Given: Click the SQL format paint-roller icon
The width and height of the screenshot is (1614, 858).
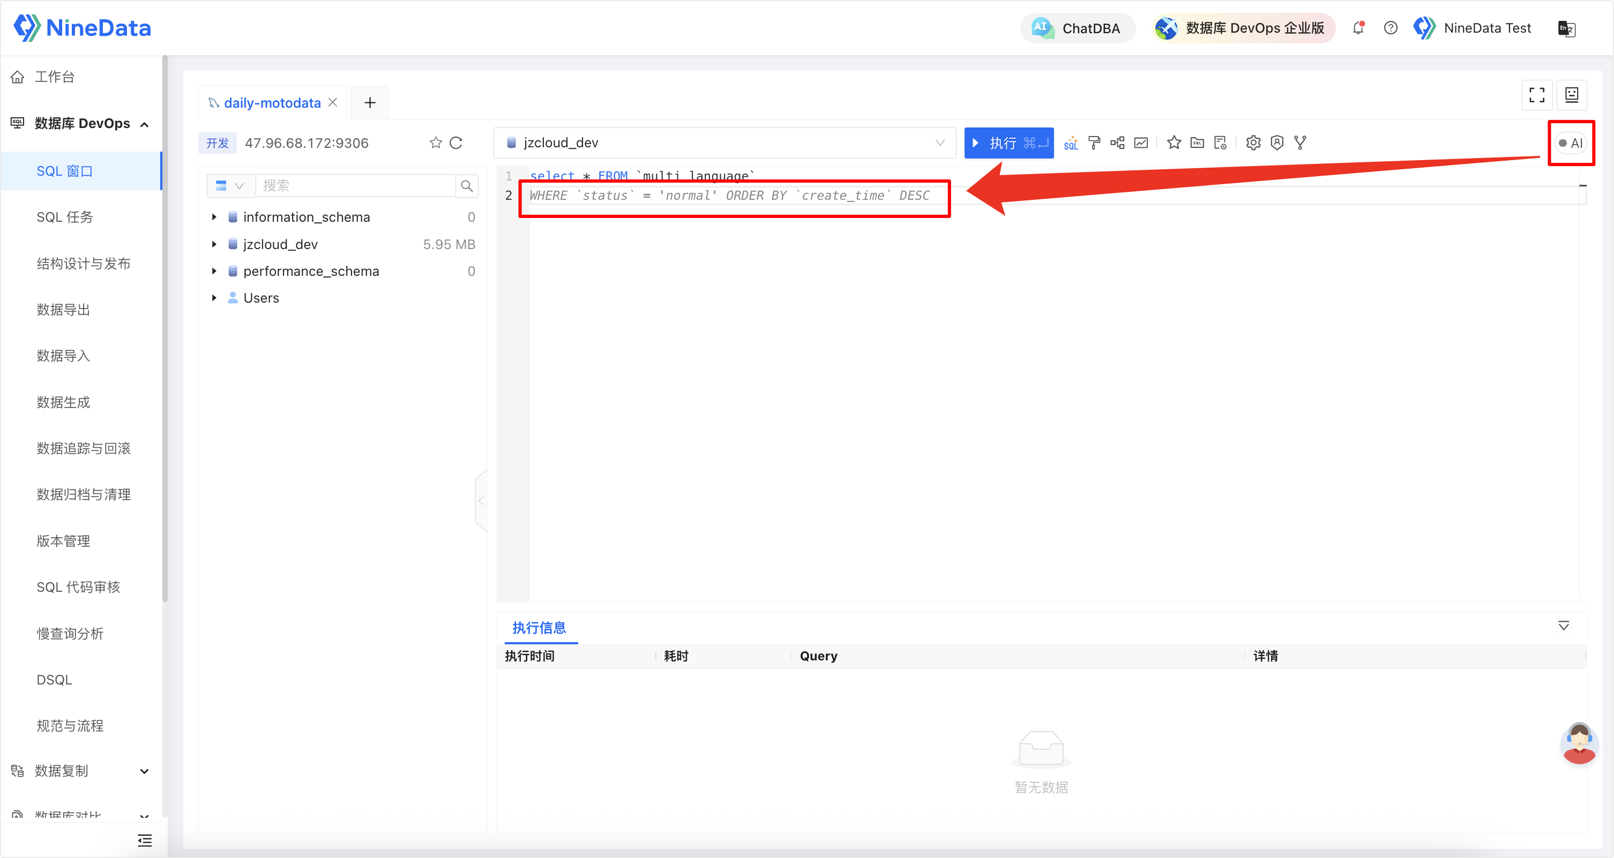Looking at the screenshot, I should (1094, 143).
